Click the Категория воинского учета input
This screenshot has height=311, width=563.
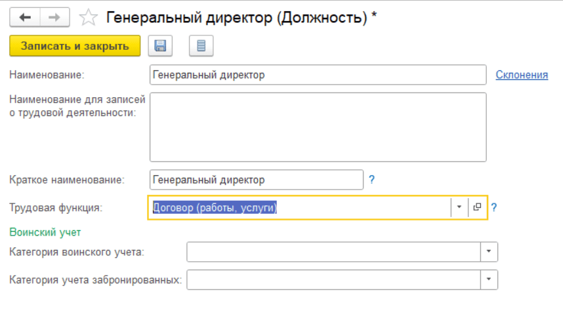pyautogui.click(x=333, y=251)
